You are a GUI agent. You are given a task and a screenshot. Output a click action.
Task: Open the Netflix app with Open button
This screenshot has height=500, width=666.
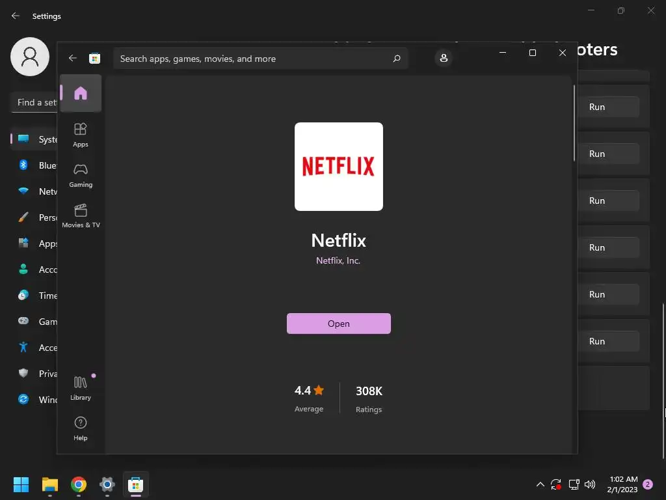(x=338, y=324)
